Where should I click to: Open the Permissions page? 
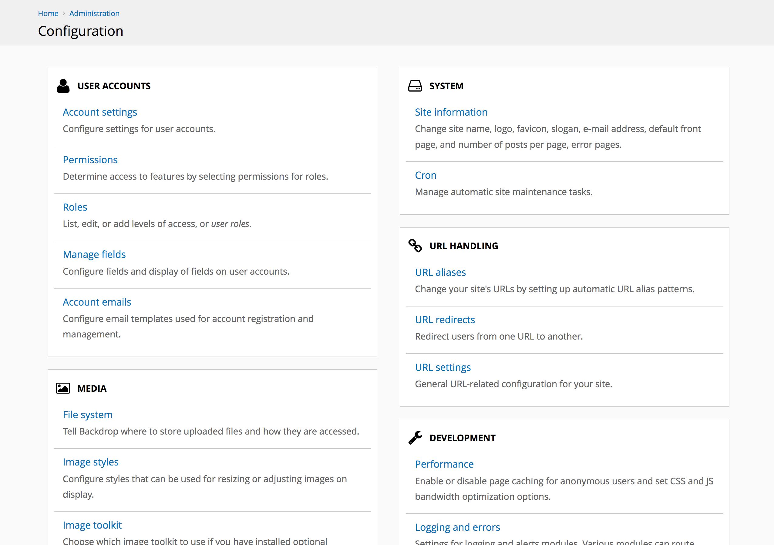pyautogui.click(x=90, y=160)
